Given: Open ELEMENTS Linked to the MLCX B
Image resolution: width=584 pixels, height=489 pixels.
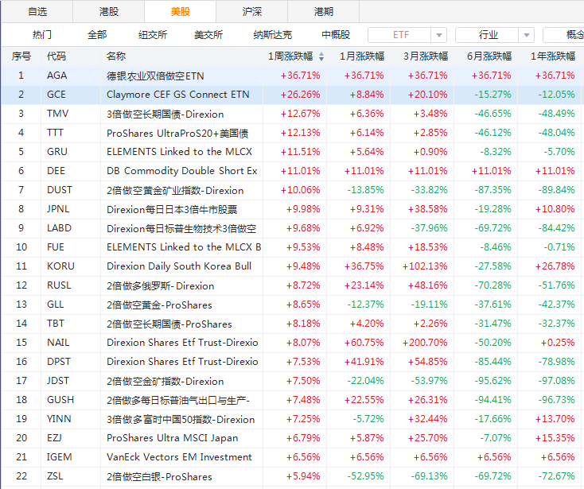Looking at the screenshot, I should 184,247.
